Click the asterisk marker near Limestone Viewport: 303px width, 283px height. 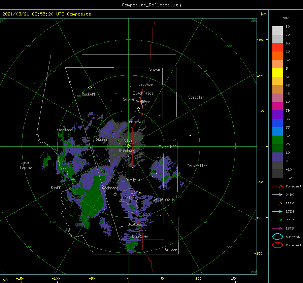point(64,127)
